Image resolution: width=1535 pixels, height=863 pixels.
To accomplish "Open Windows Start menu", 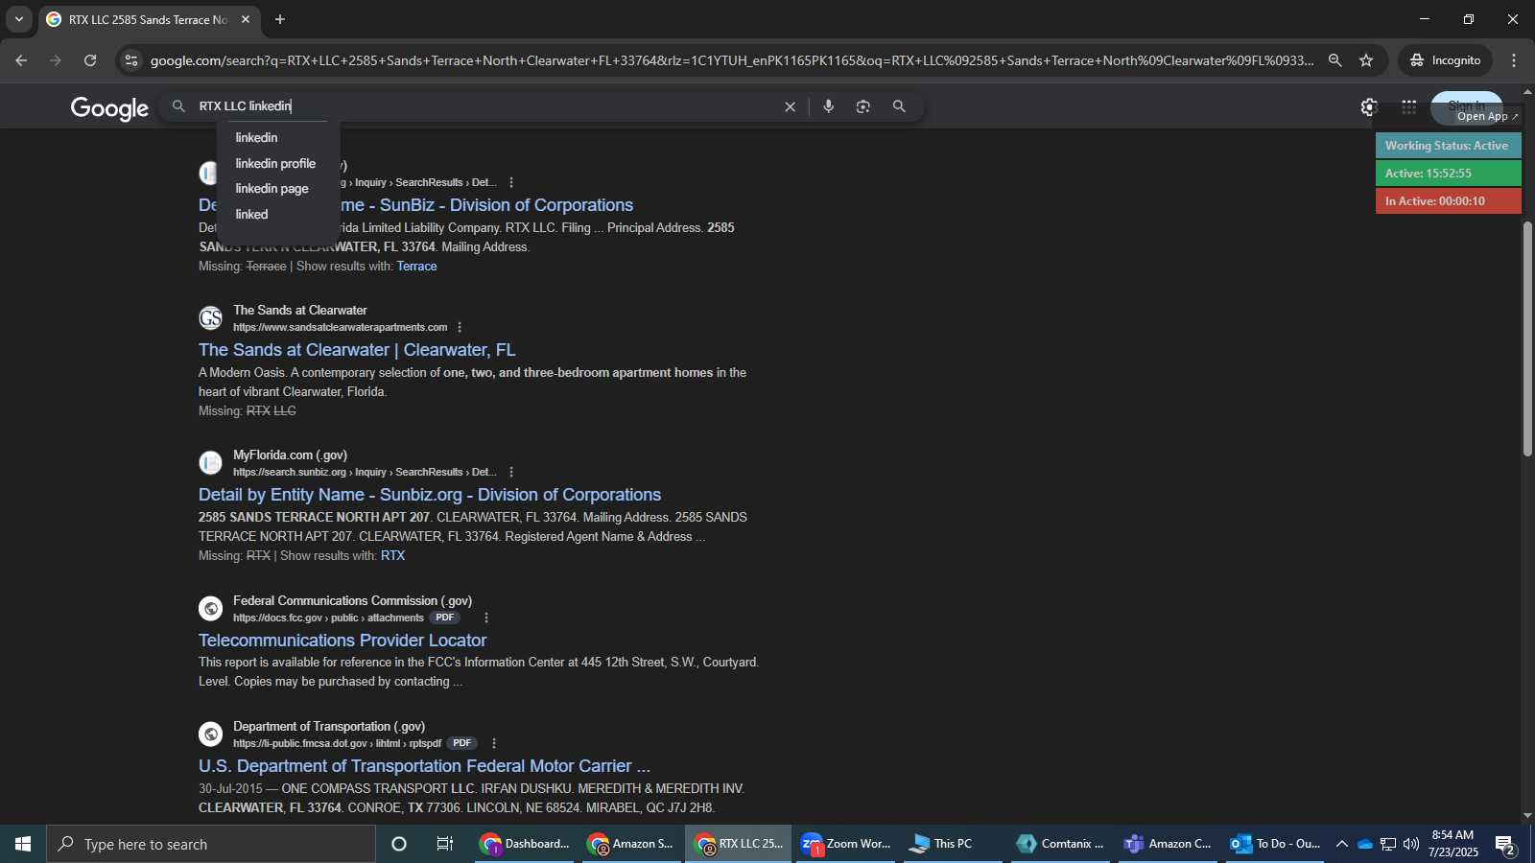I will click(x=23, y=844).
